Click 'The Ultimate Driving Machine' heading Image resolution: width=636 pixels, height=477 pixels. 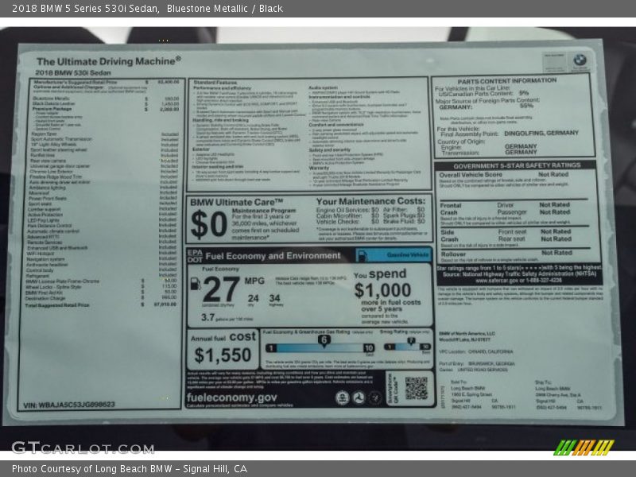(109, 61)
